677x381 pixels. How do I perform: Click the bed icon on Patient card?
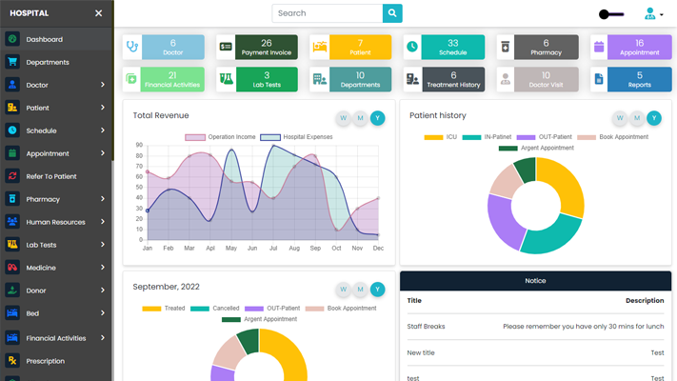[320, 47]
